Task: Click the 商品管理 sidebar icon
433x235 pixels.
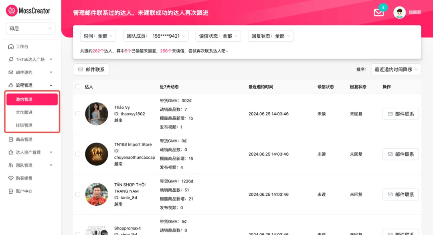Action: point(11,140)
